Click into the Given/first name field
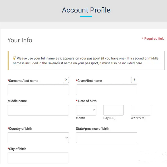The height and width of the screenshot is (167, 167). coord(106,90)
